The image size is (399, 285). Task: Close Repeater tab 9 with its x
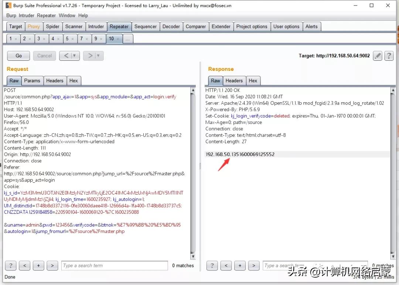click(101, 39)
